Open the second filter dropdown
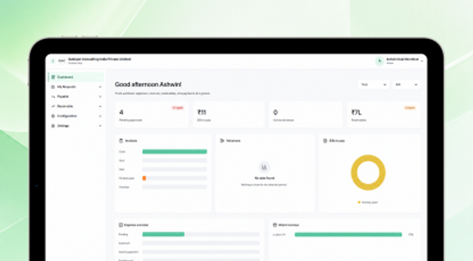Viewport: 473px width, 261px height. (x=406, y=85)
